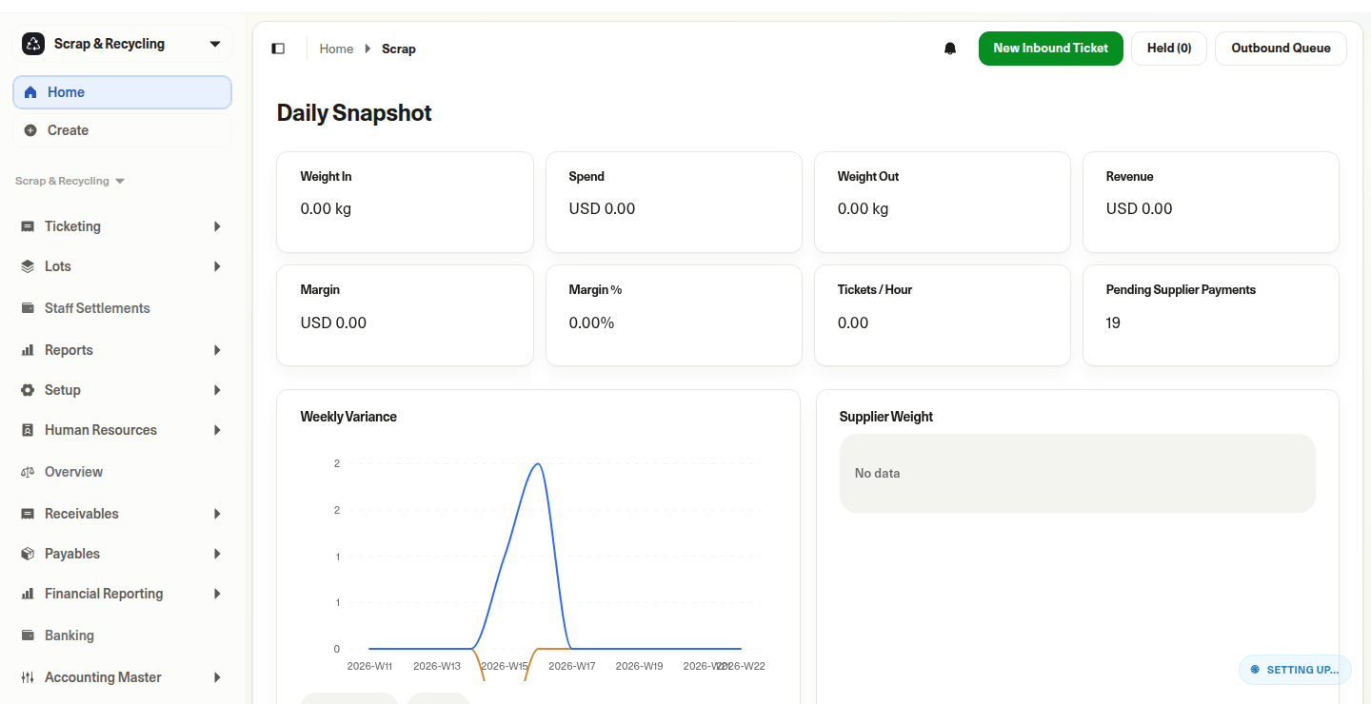Open Overview from the sidebar
1371x704 pixels.
point(122,472)
